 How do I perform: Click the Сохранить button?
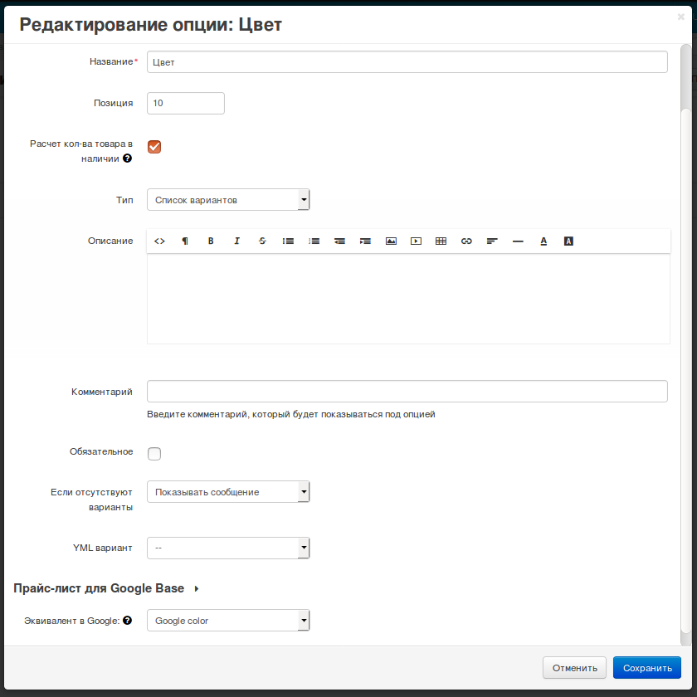(646, 668)
